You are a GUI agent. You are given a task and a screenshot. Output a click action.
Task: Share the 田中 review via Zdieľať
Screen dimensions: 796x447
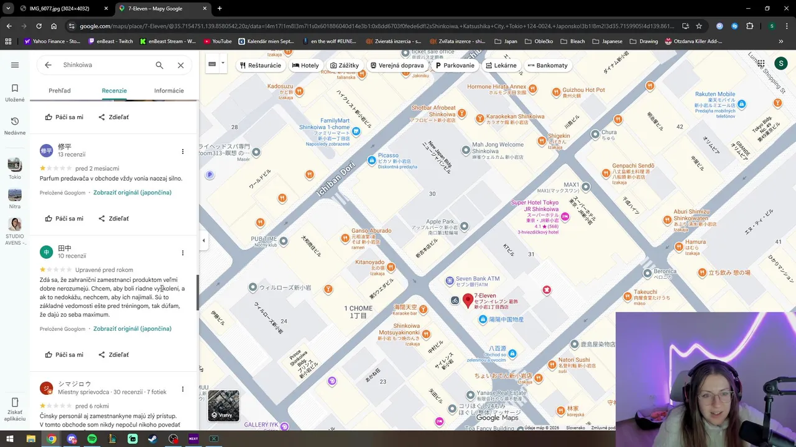[114, 354]
